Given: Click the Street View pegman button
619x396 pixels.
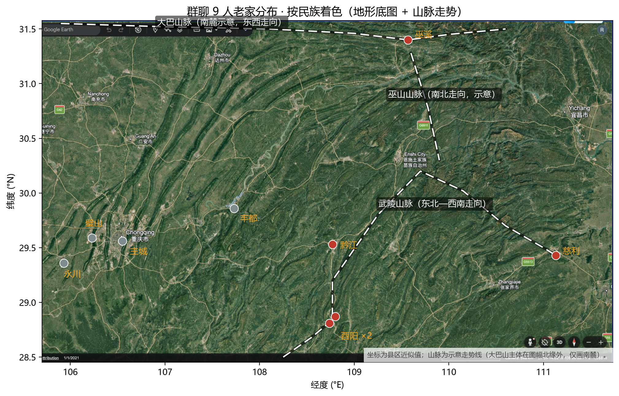Looking at the screenshot, I should tap(530, 342).
